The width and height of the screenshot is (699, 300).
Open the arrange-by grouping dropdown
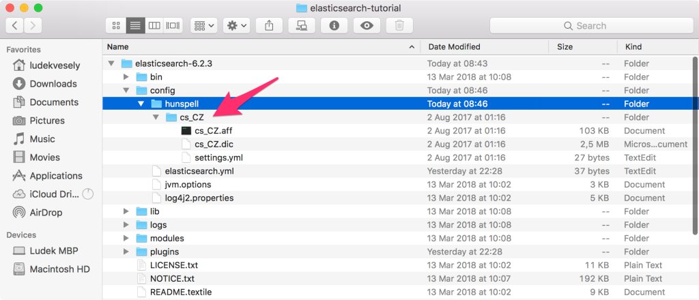pos(203,25)
